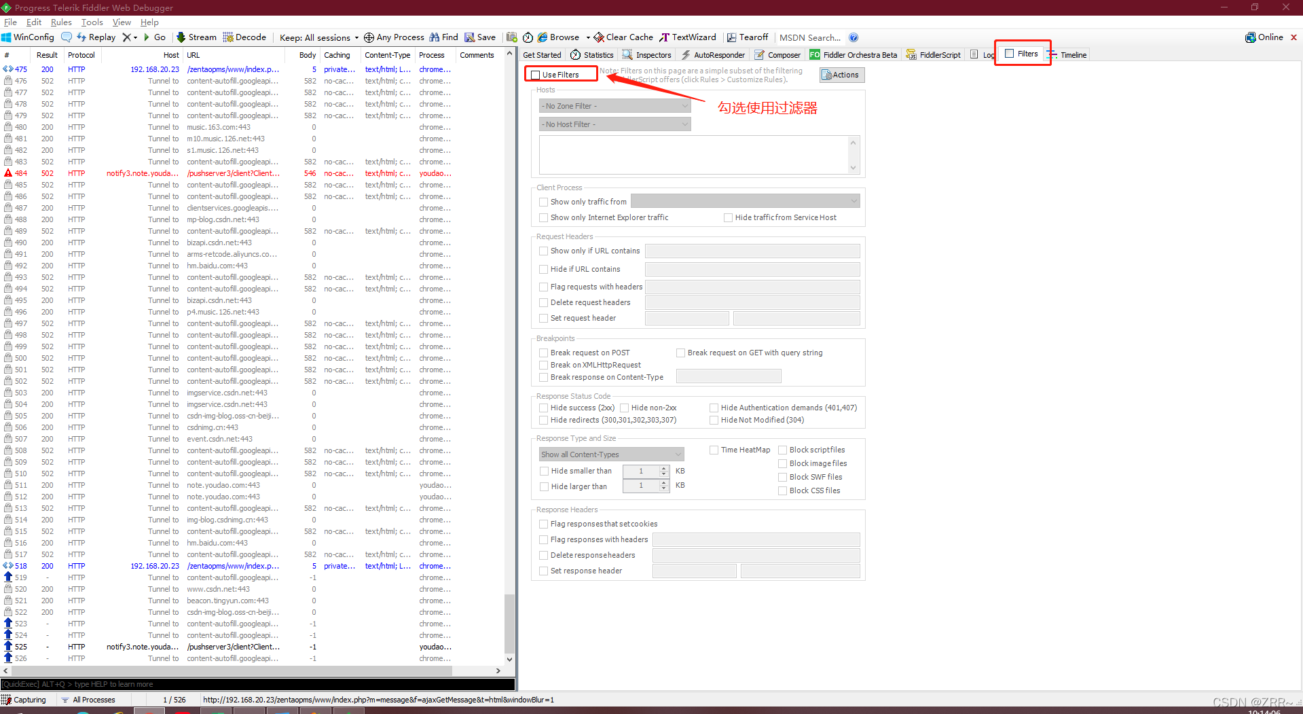The image size is (1303, 714).
Task: Clear Cache from toolbar
Action: 623,37
